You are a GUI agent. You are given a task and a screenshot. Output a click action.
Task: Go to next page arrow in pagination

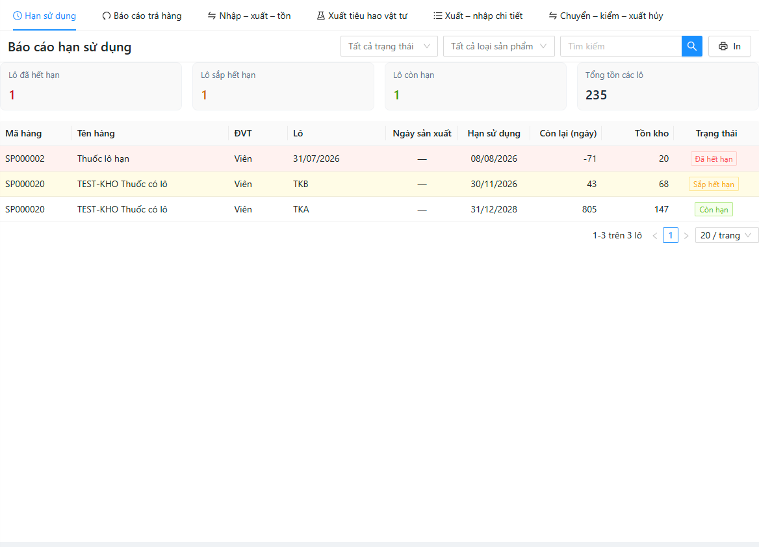point(686,236)
